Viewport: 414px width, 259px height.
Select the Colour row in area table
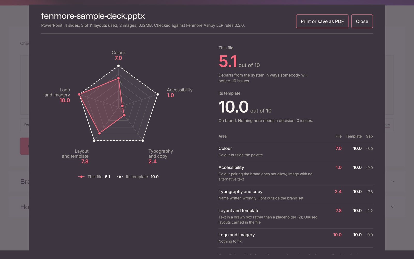295,152
